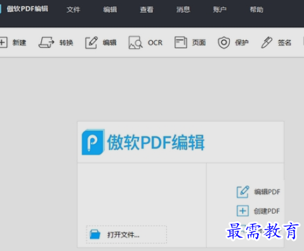Click the 转换 toolbar label
The image size is (304, 251).
point(66,42)
